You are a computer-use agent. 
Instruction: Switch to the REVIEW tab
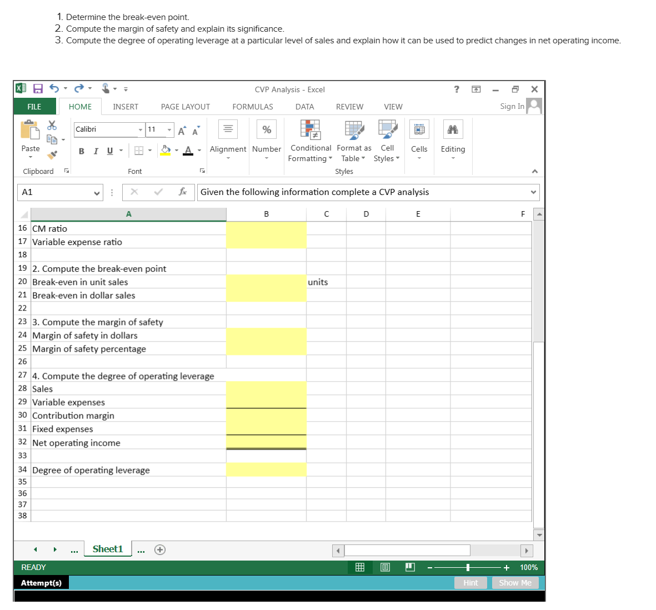click(350, 107)
